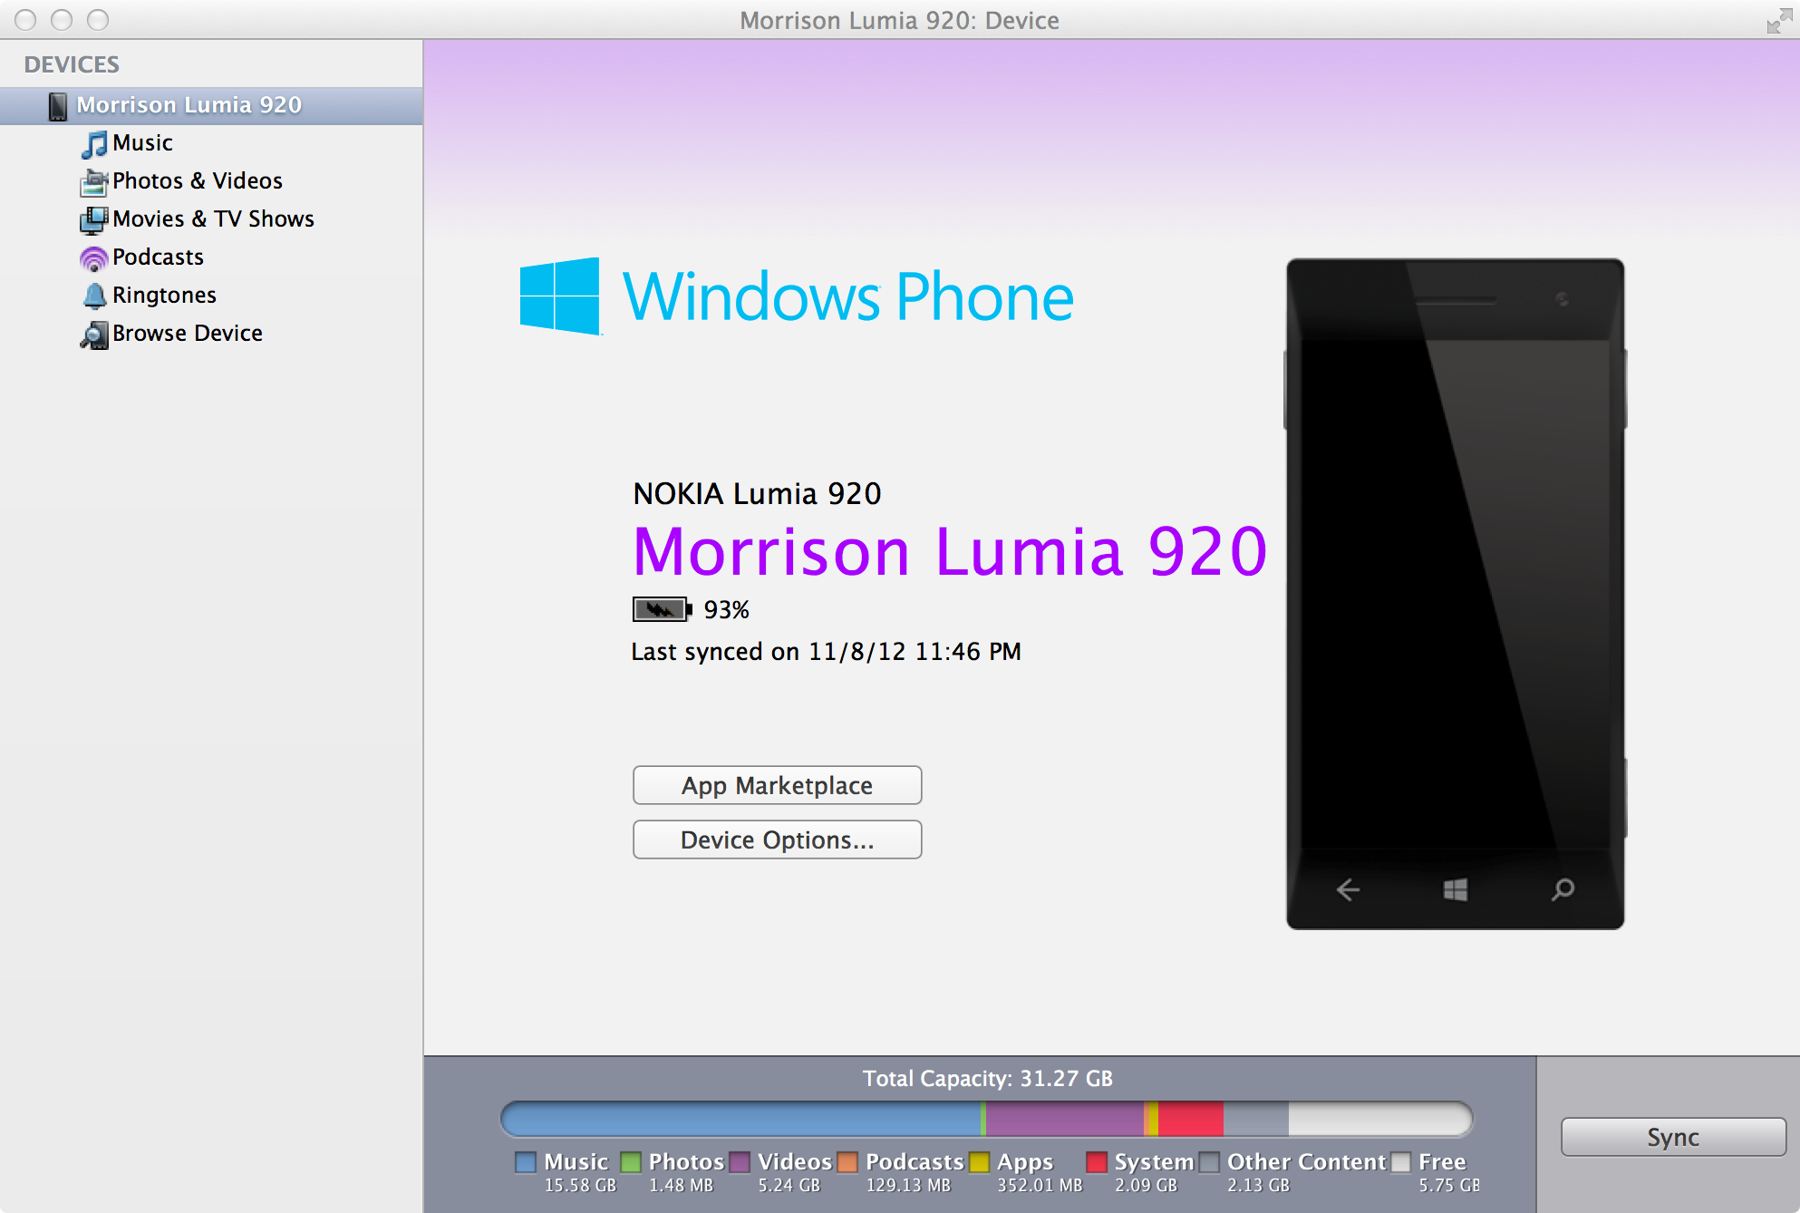Toggle full screen with top-right arrows icon
This screenshot has width=1800, height=1213.
[1779, 21]
